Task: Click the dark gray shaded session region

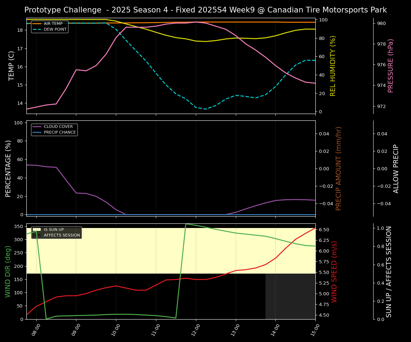Action: pyautogui.click(x=290, y=296)
